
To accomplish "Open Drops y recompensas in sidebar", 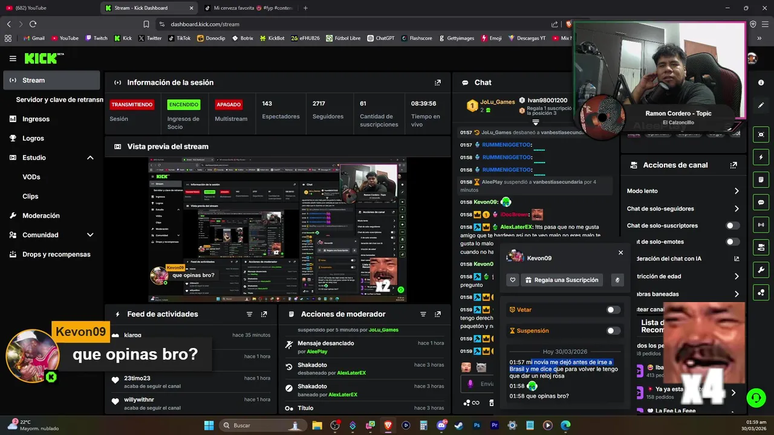I will coord(51,254).
